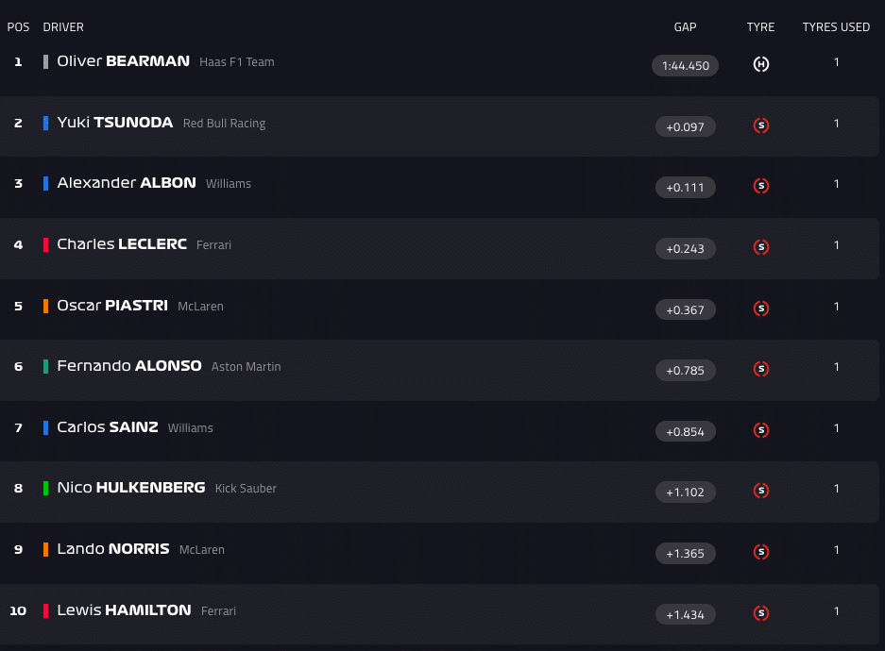Image resolution: width=885 pixels, height=651 pixels.
Task: Click Piastri's soft tyre icon
Action: (x=760, y=309)
